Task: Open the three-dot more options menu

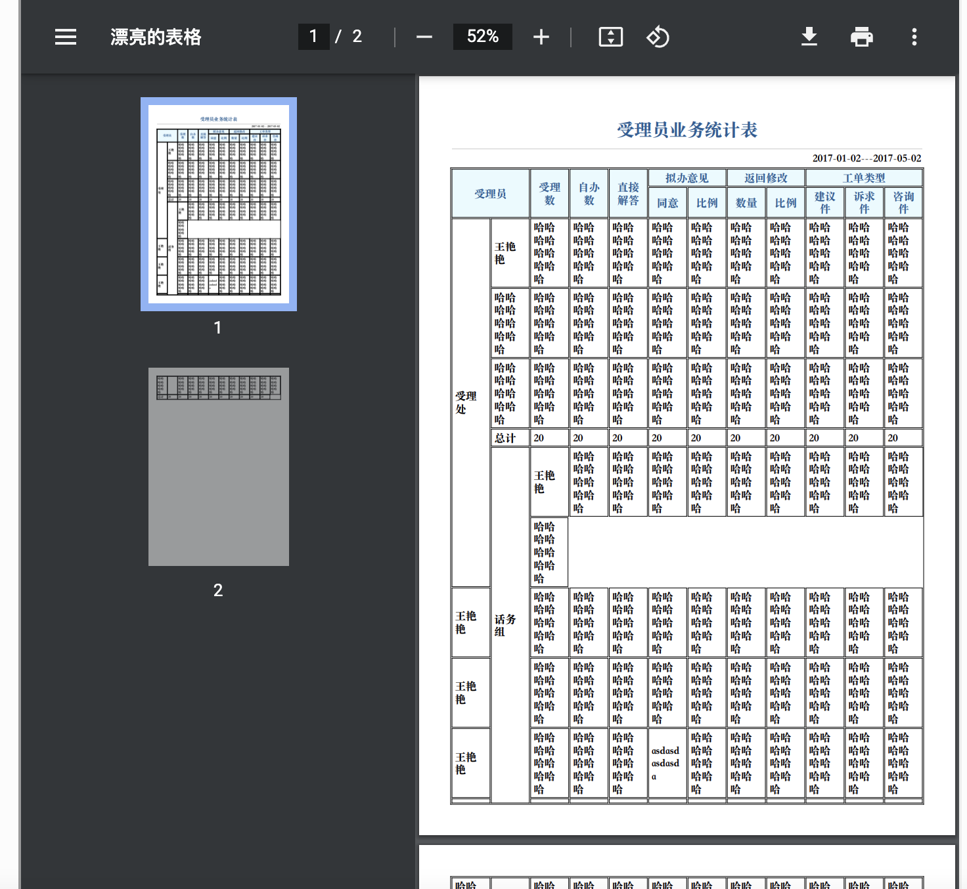Action: coord(914,37)
